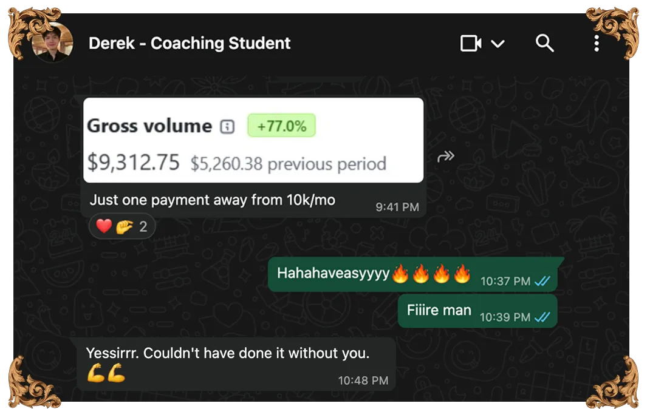This screenshot has width=650, height=409.
Task: Open the chat search magnifier
Action: click(x=544, y=43)
